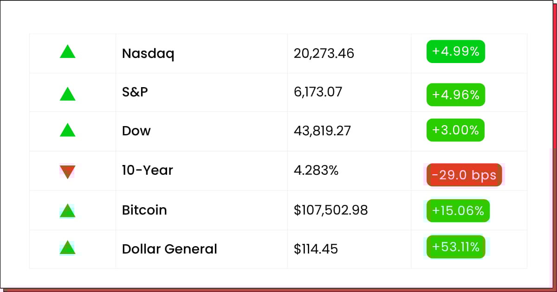Screen dimensions: 557x292
Task: Click the green up triangle next to Dow
Action: pos(67,130)
